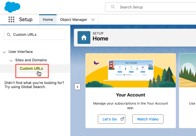Click the magnifier icon in Search Setup
196x136 pixels.
click(113, 7)
